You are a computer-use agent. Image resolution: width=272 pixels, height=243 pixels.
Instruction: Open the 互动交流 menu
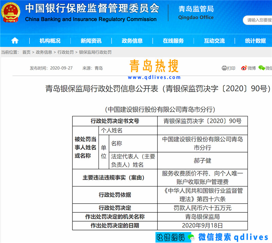pos(215,41)
